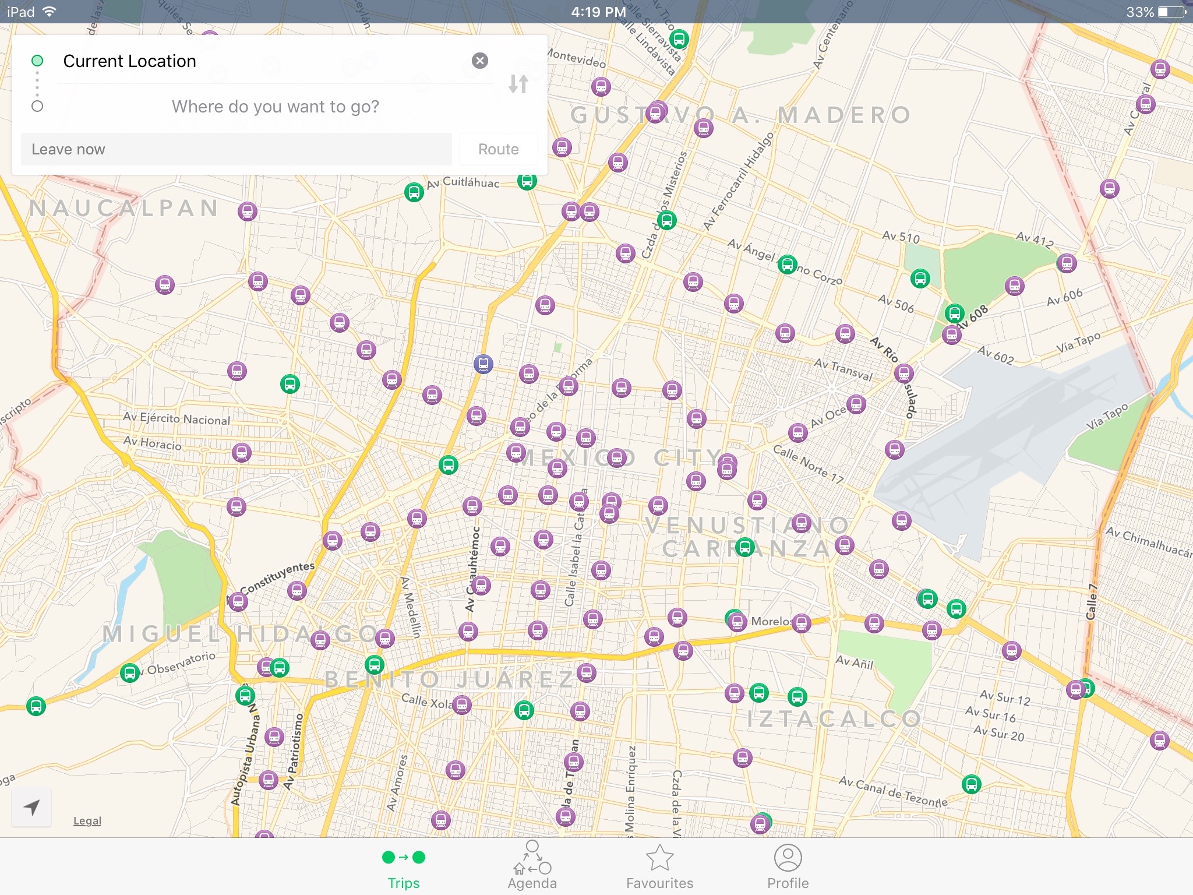This screenshot has width=1193, height=895.
Task: Tap the locate-me arrow button
Action: (x=32, y=807)
